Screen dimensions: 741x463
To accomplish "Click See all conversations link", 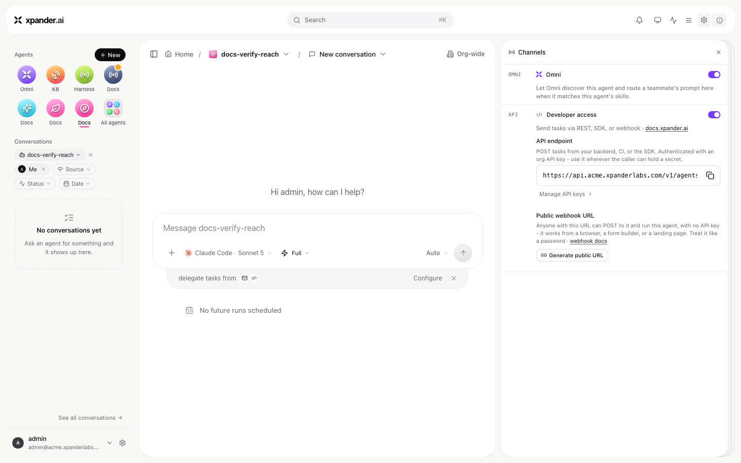I will tap(91, 418).
